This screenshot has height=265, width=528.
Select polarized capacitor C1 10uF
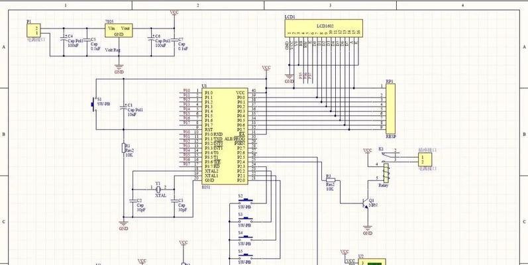124,108
